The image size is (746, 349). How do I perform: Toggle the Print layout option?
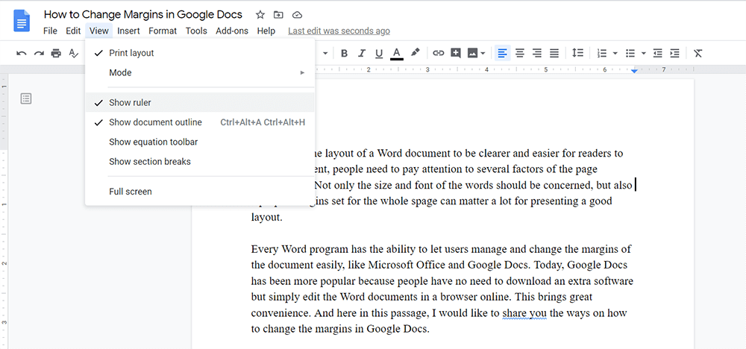pyautogui.click(x=131, y=53)
